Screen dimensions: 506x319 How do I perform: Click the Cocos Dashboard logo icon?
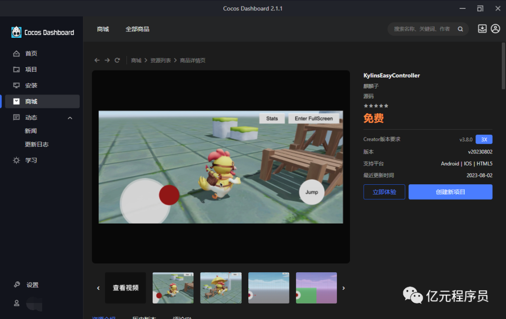tap(16, 32)
